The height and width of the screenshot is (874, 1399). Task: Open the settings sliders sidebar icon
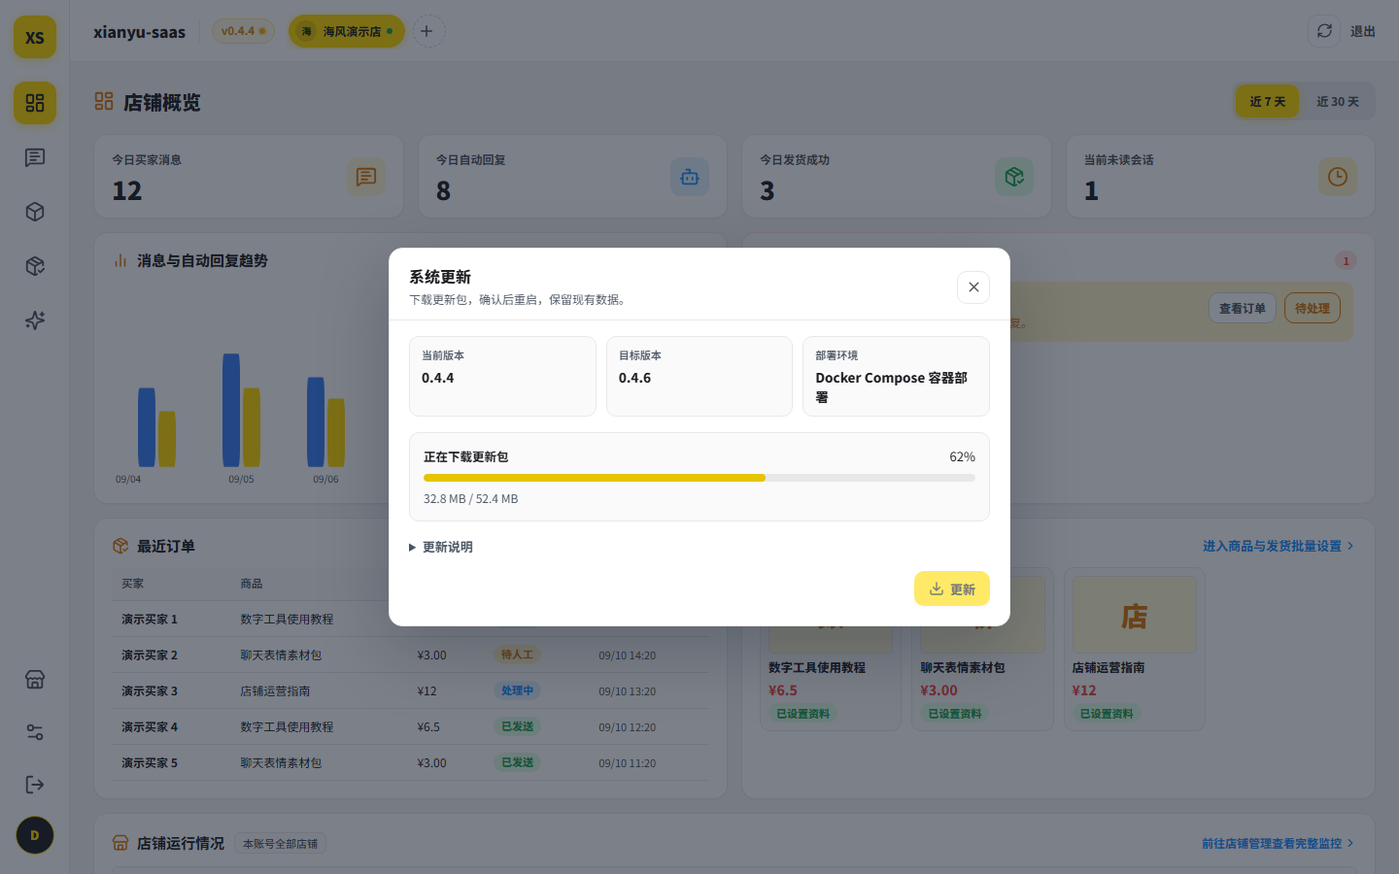[x=35, y=732]
